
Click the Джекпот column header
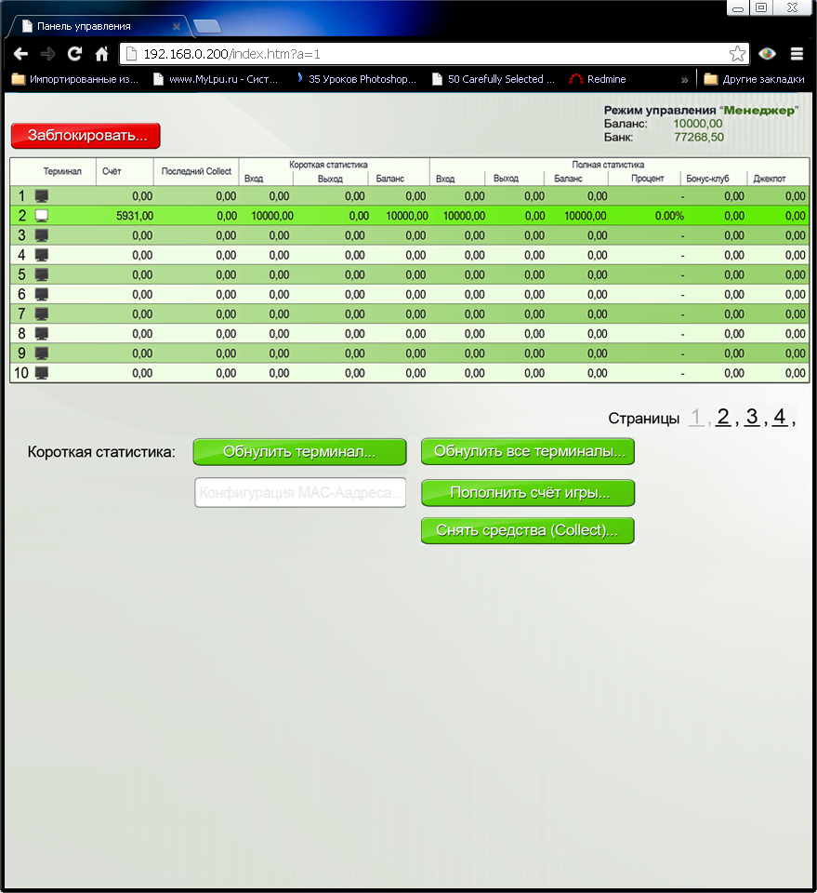click(x=770, y=179)
